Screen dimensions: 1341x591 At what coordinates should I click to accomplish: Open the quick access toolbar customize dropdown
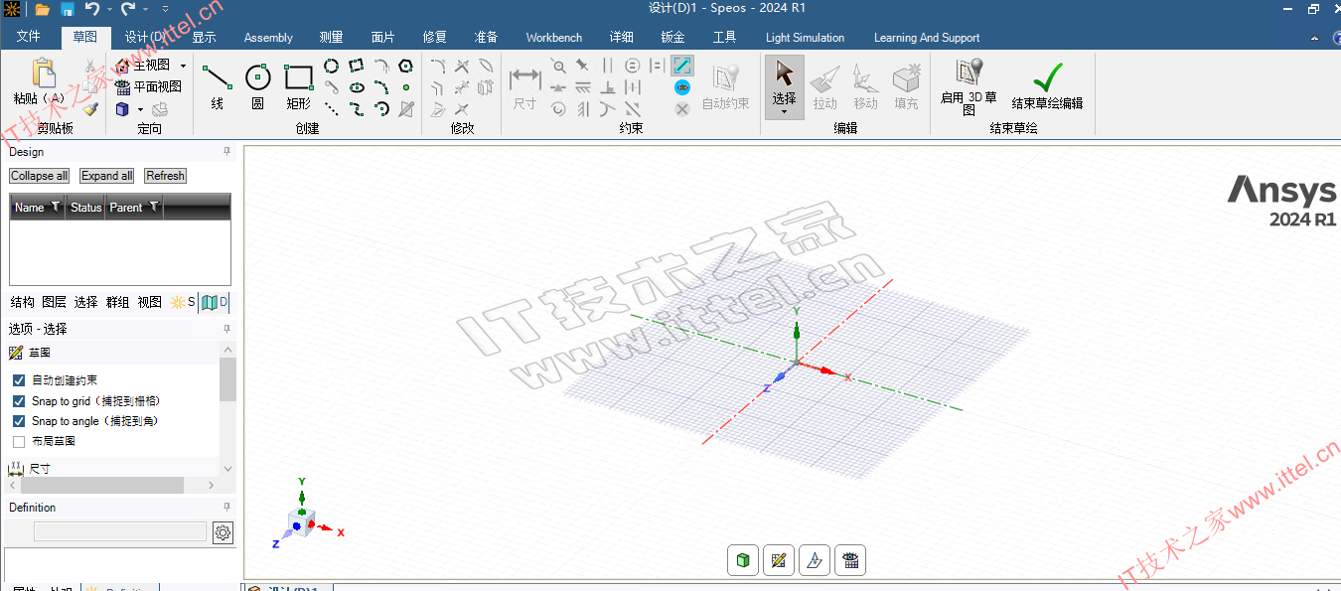click(x=166, y=10)
